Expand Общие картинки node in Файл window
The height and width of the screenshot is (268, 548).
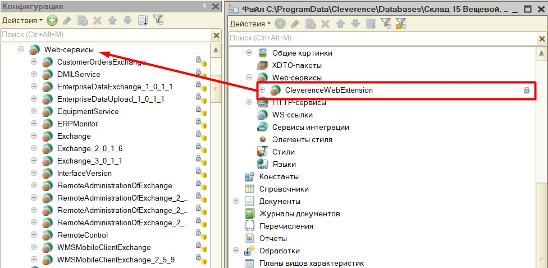249,53
